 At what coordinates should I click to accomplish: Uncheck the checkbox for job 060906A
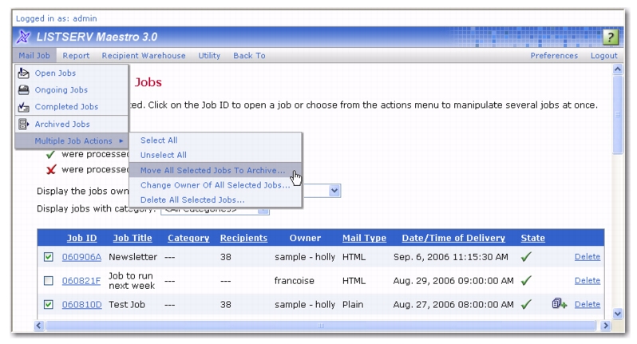coord(49,257)
